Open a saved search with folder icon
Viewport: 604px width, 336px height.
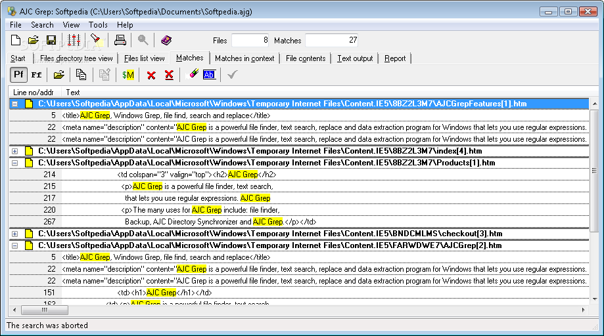coord(34,40)
